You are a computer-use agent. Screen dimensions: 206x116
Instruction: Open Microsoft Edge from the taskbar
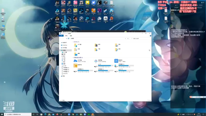(45, 114)
